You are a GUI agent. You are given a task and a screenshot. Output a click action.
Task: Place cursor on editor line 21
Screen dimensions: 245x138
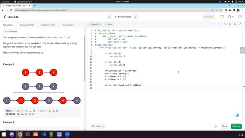coord(169,88)
